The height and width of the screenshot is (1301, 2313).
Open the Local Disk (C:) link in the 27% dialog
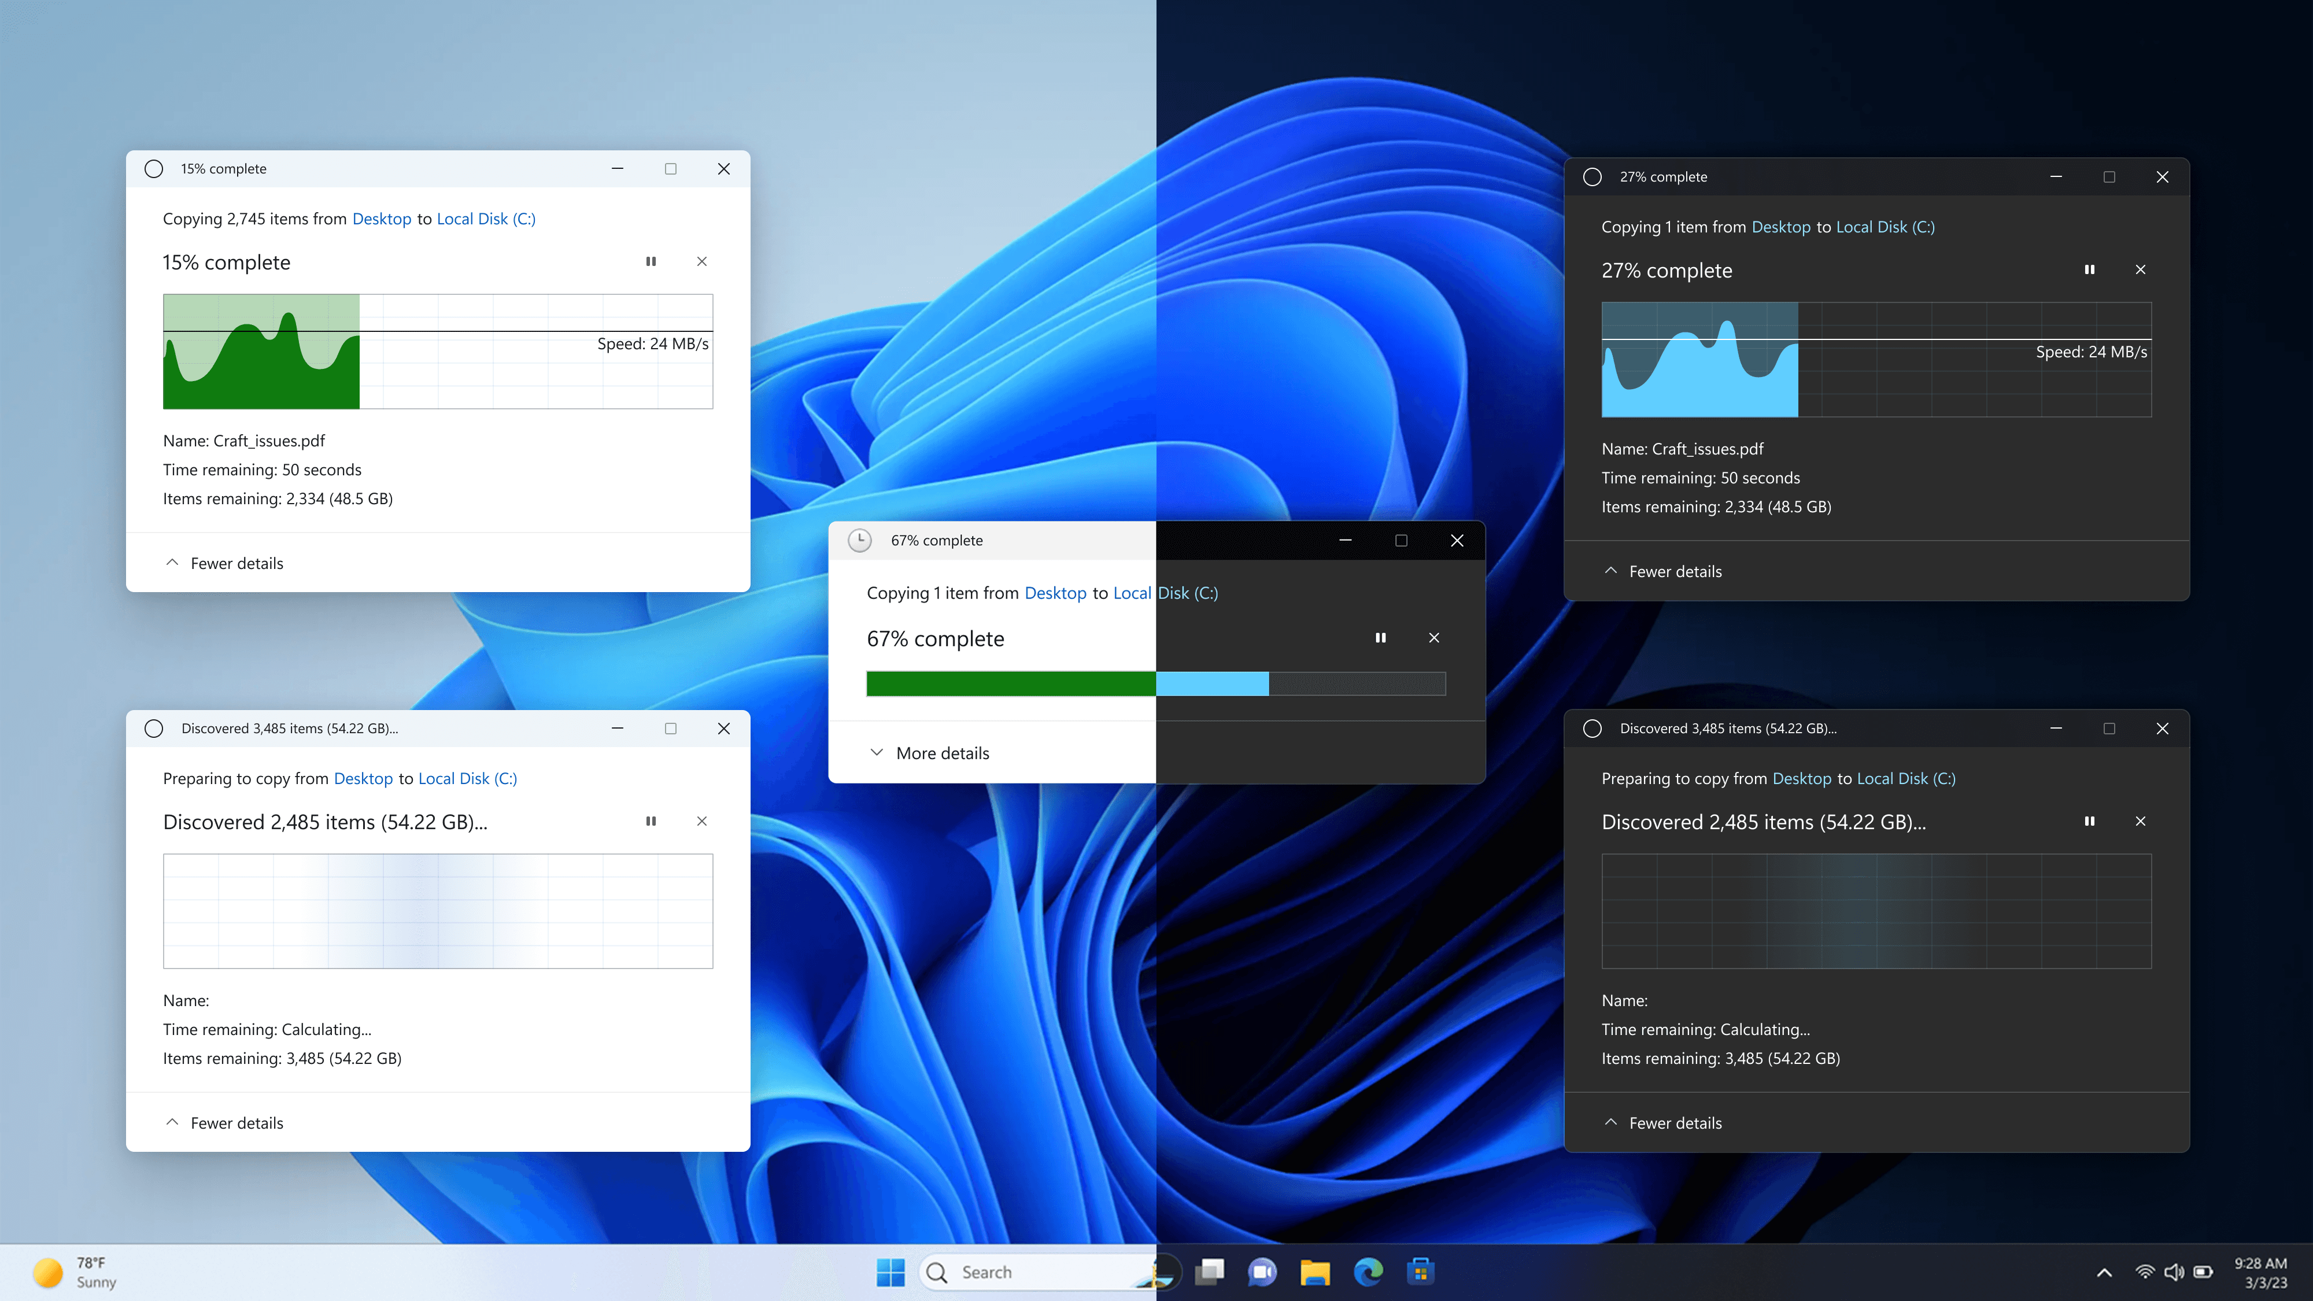1885,227
